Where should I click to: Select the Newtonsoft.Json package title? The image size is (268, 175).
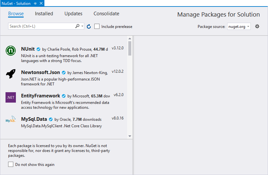[x=41, y=72]
